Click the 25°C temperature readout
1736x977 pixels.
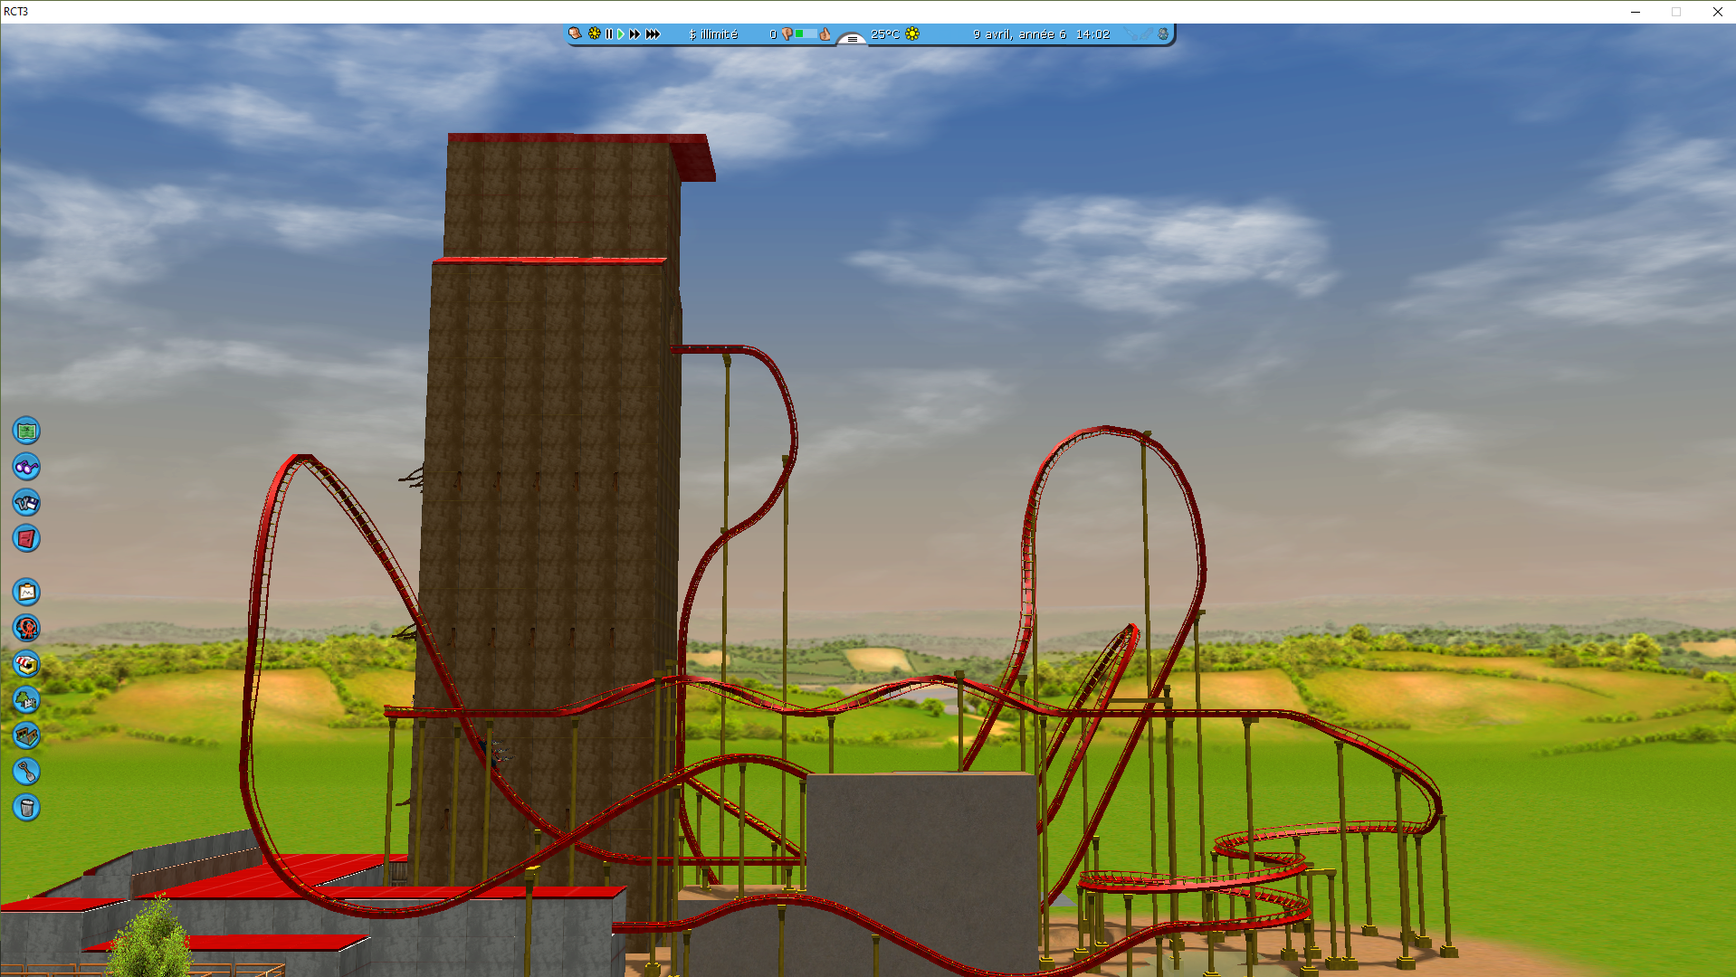coord(885,34)
